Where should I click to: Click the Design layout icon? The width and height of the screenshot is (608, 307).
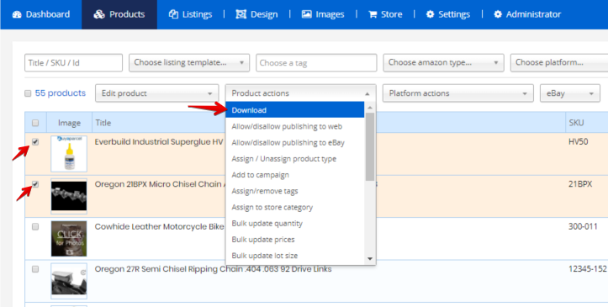pyautogui.click(x=241, y=14)
